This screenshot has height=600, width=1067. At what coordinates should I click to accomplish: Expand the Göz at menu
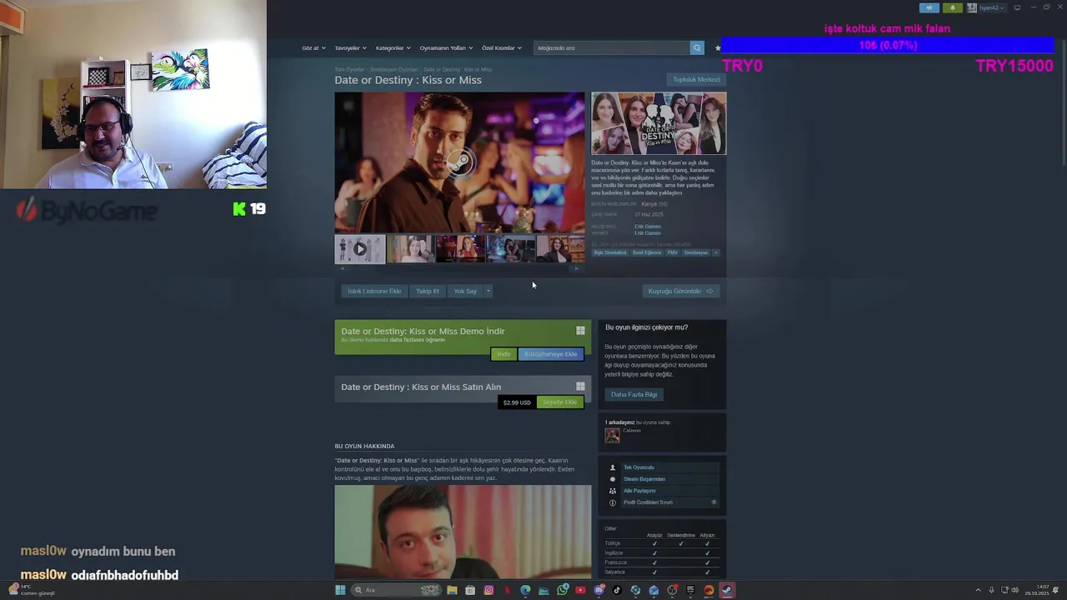[313, 47]
